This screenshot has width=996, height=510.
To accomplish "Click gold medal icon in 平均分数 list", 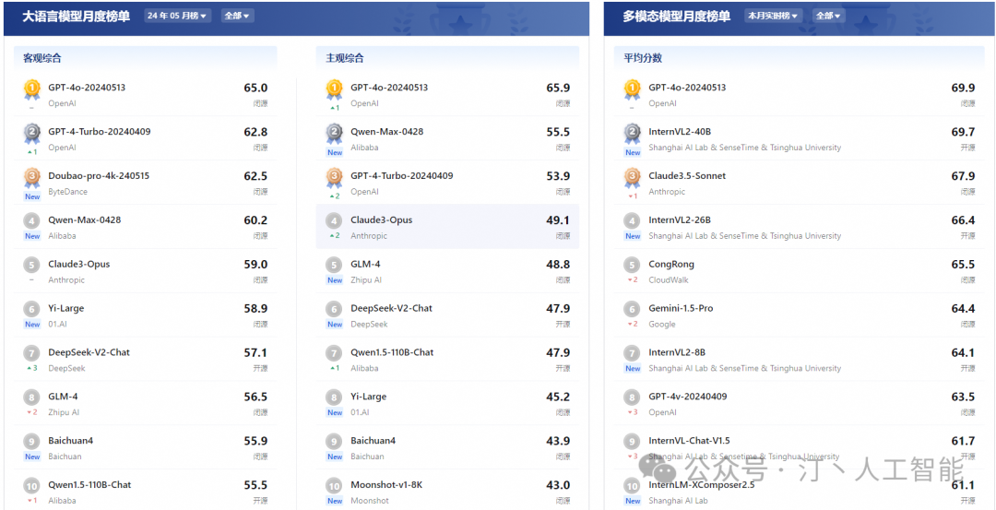I will pyautogui.click(x=632, y=89).
